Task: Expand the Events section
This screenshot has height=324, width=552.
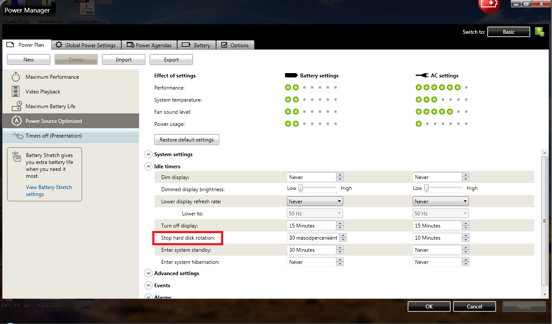Action: (x=149, y=286)
